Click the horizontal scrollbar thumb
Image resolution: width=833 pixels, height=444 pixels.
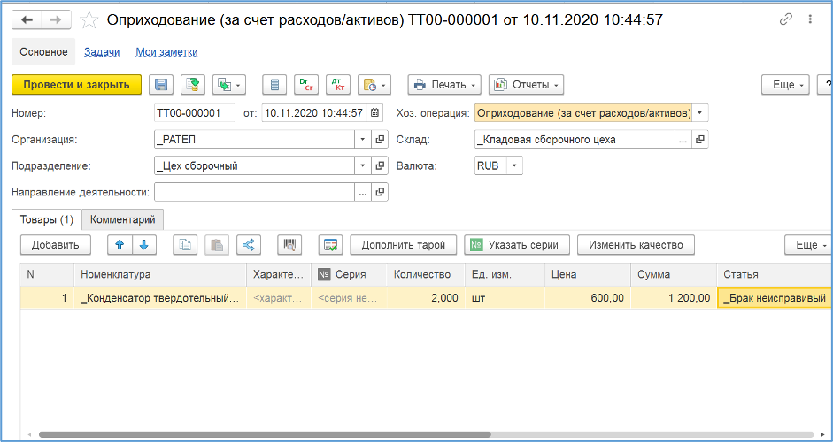[x=265, y=434]
